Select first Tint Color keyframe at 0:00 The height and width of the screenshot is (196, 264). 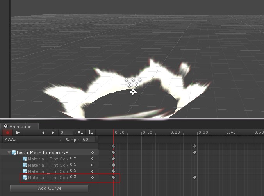click(x=114, y=159)
